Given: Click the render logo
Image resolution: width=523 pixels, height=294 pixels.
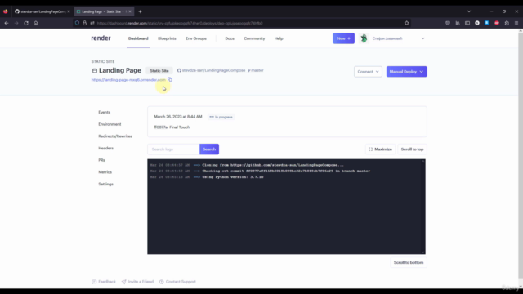Looking at the screenshot, I should [101, 38].
